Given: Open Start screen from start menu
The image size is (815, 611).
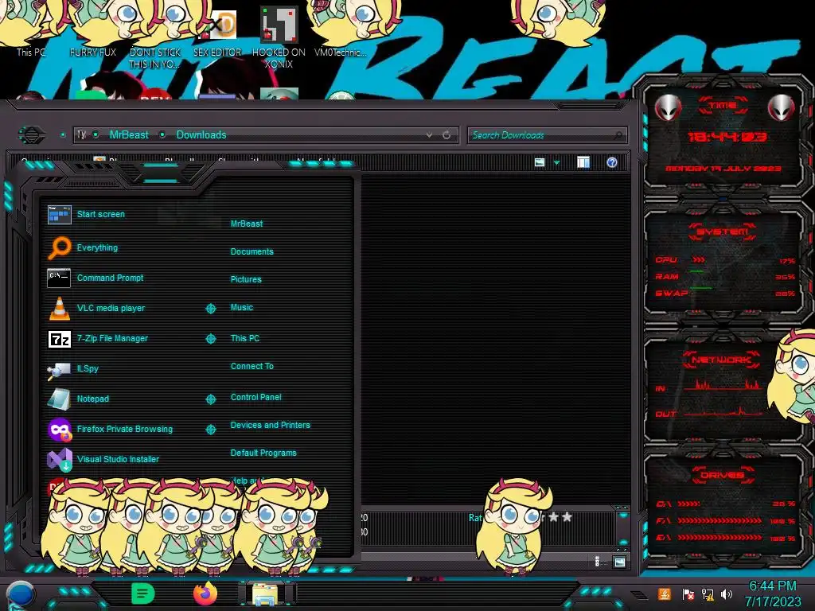Looking at the screenshot, I should (x=101, y=214).
